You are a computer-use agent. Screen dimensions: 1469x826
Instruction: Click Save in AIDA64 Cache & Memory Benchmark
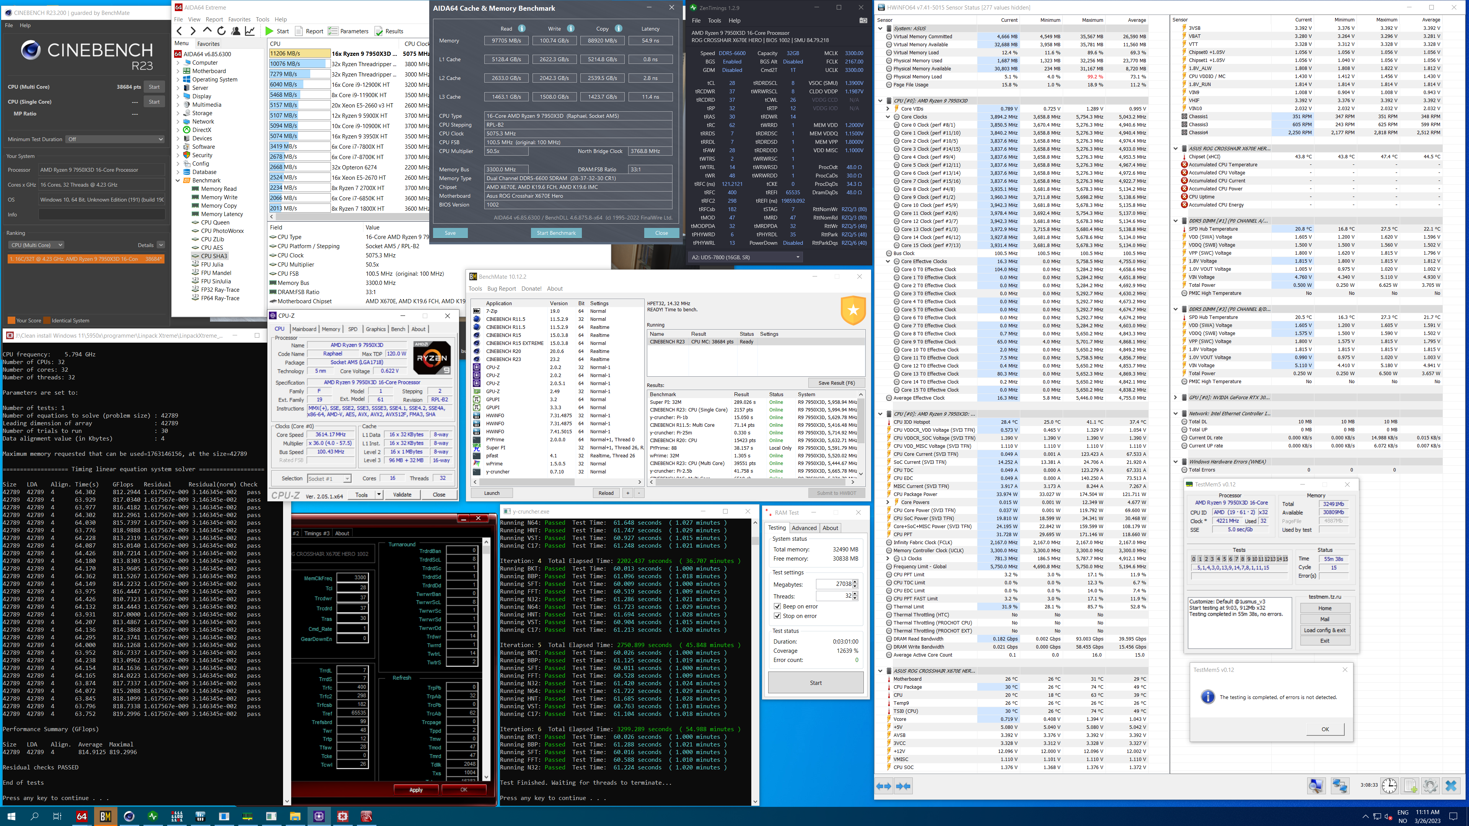coord(450,233)
